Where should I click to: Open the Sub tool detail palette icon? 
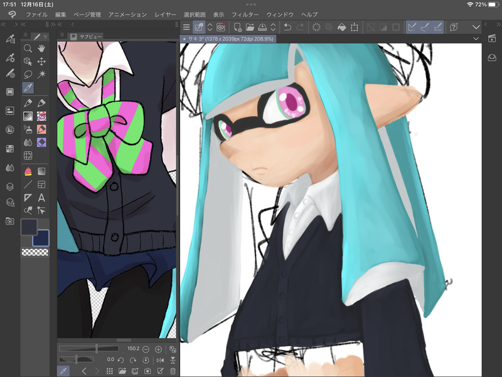point(10,58)
